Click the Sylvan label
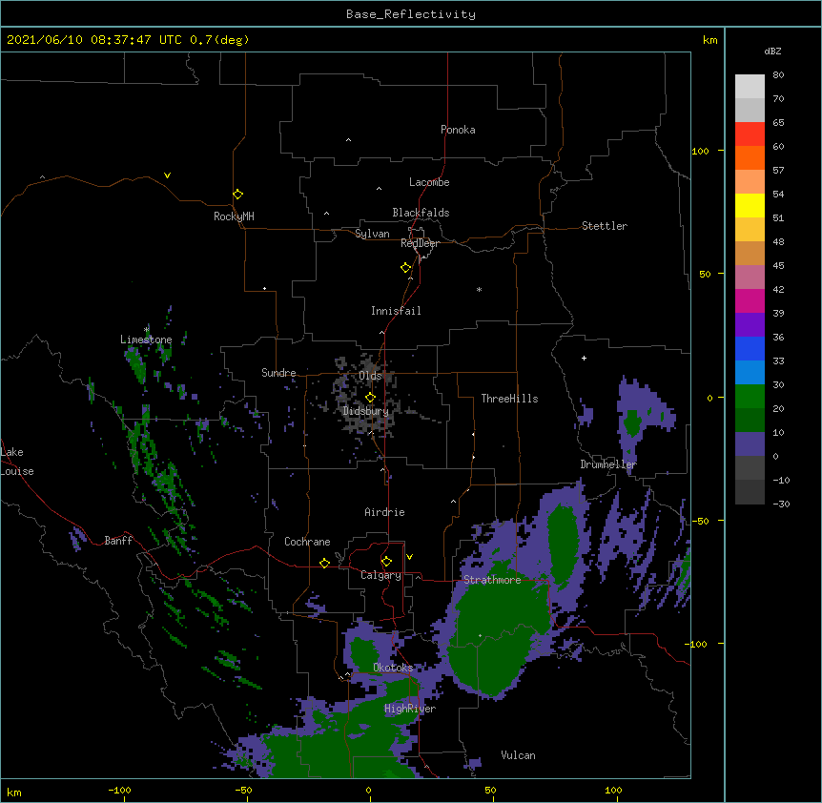Viewport: 822px width, 803px height. [372, 234]
